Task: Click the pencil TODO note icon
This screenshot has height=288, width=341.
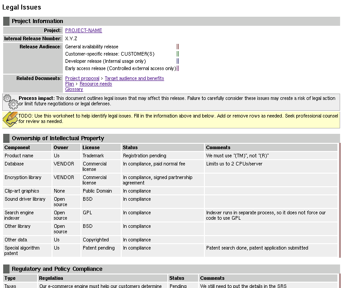Action: [10, 119]
